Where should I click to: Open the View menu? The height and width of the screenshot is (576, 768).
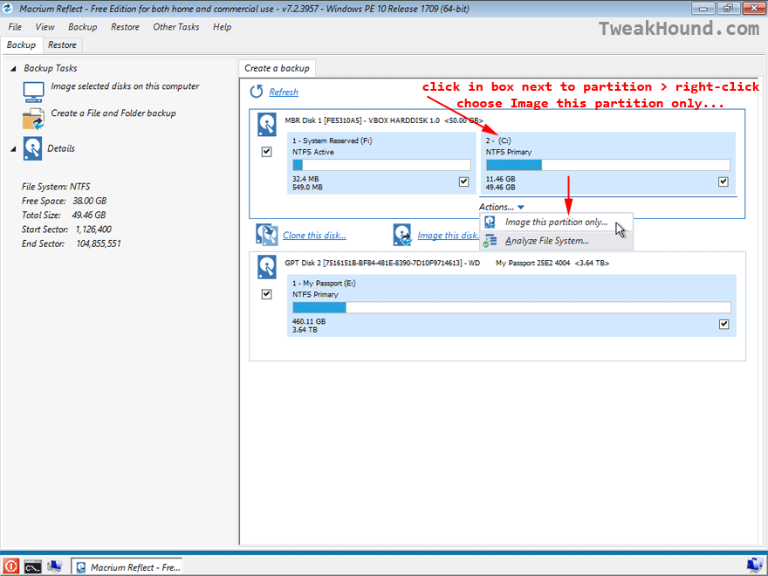(x=45, y=27)
